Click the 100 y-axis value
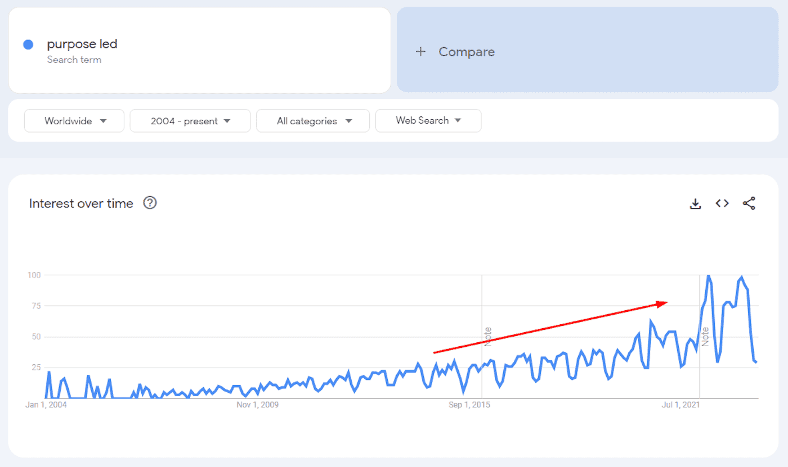 [34, 275]
